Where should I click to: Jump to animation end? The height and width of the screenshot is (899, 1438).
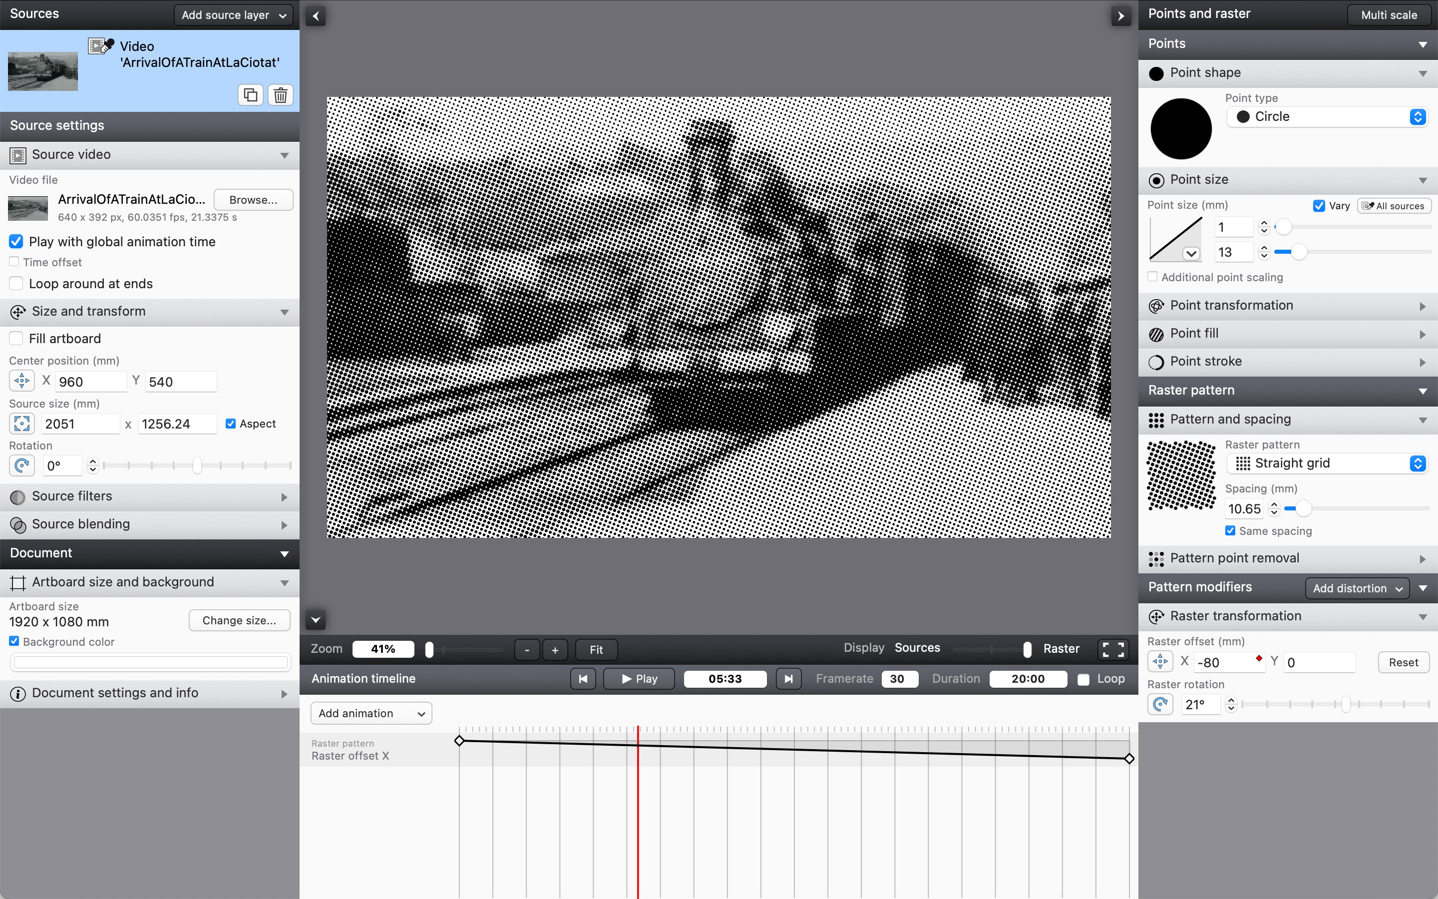[788, 678]
